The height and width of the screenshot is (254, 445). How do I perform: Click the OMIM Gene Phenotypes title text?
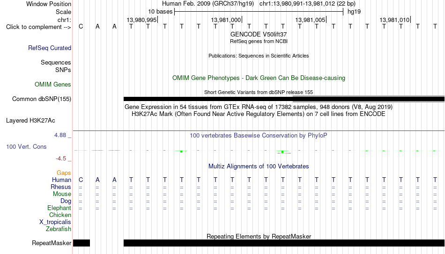[259, 78]
